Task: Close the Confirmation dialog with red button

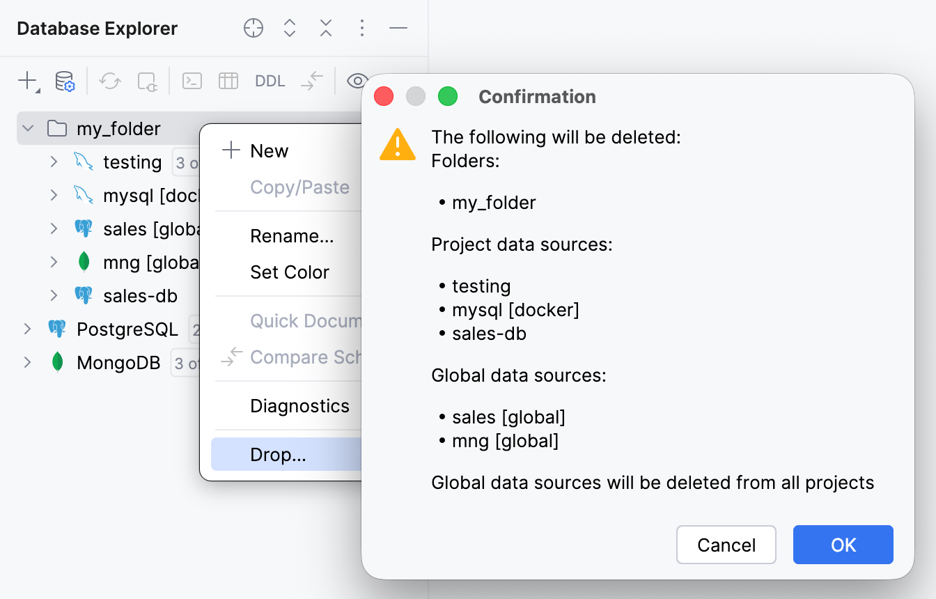Action: (384, 96)
